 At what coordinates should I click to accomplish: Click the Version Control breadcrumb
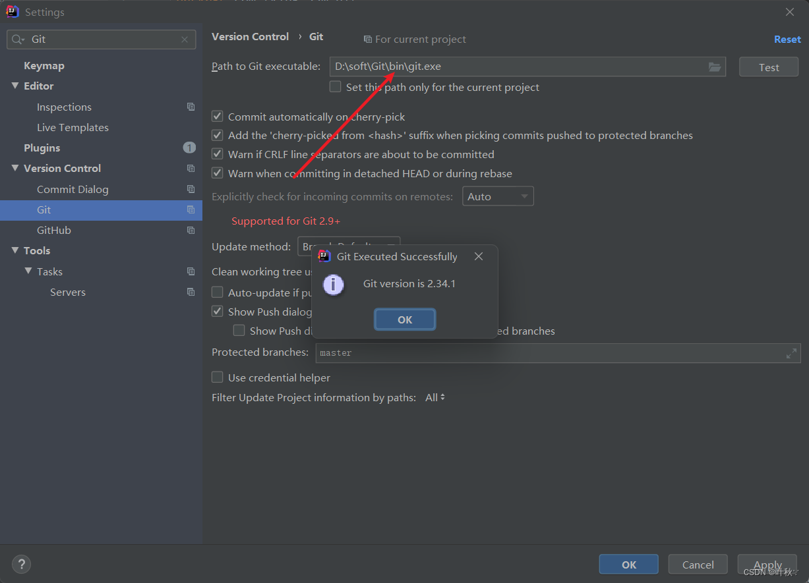(x=250, y=37)
